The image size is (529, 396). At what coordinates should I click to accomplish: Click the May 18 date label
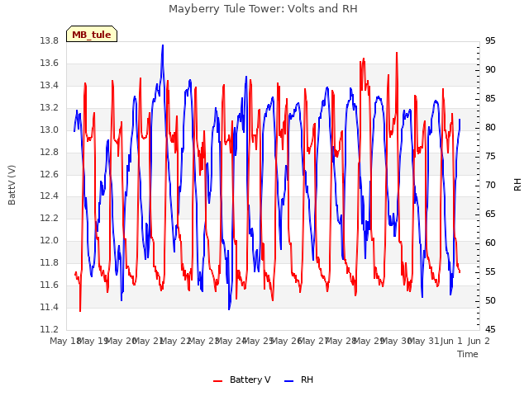tap(64, 341)
